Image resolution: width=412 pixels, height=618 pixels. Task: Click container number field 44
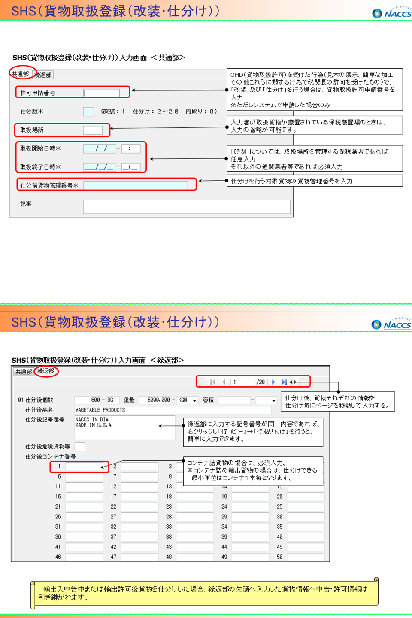pos(251,547)
